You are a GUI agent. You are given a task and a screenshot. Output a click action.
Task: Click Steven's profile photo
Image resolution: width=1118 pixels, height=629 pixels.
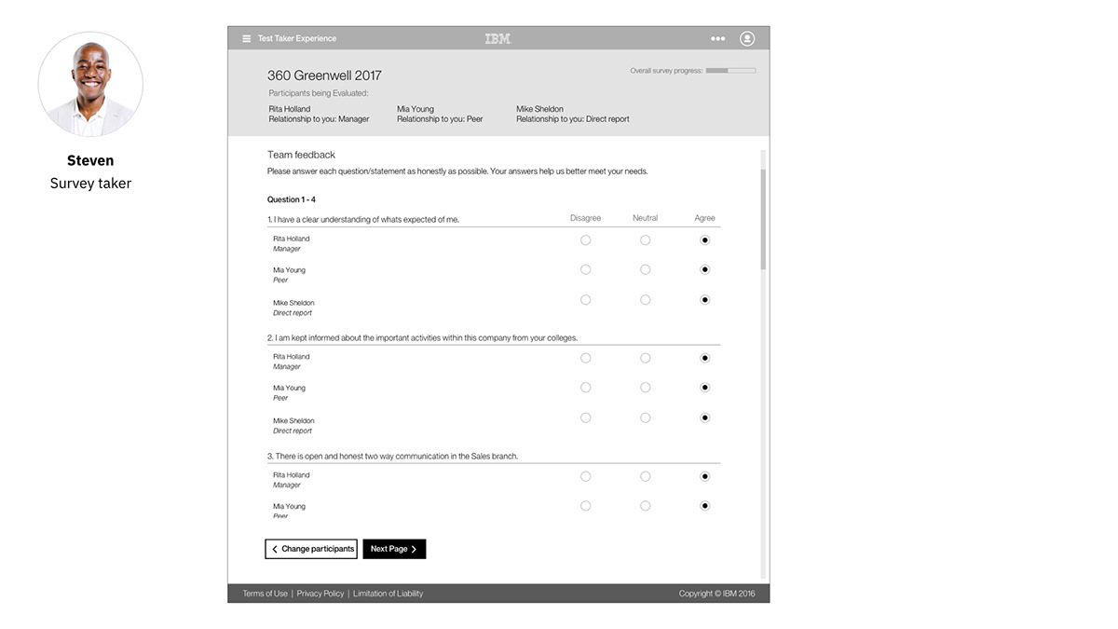pyautogui.click(x=90, y=84)
